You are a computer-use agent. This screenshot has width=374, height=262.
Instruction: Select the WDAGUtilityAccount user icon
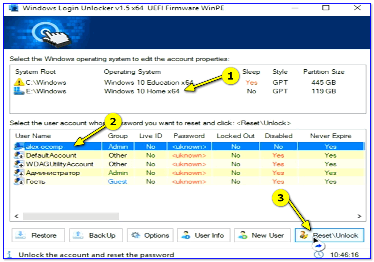point(19,164)
